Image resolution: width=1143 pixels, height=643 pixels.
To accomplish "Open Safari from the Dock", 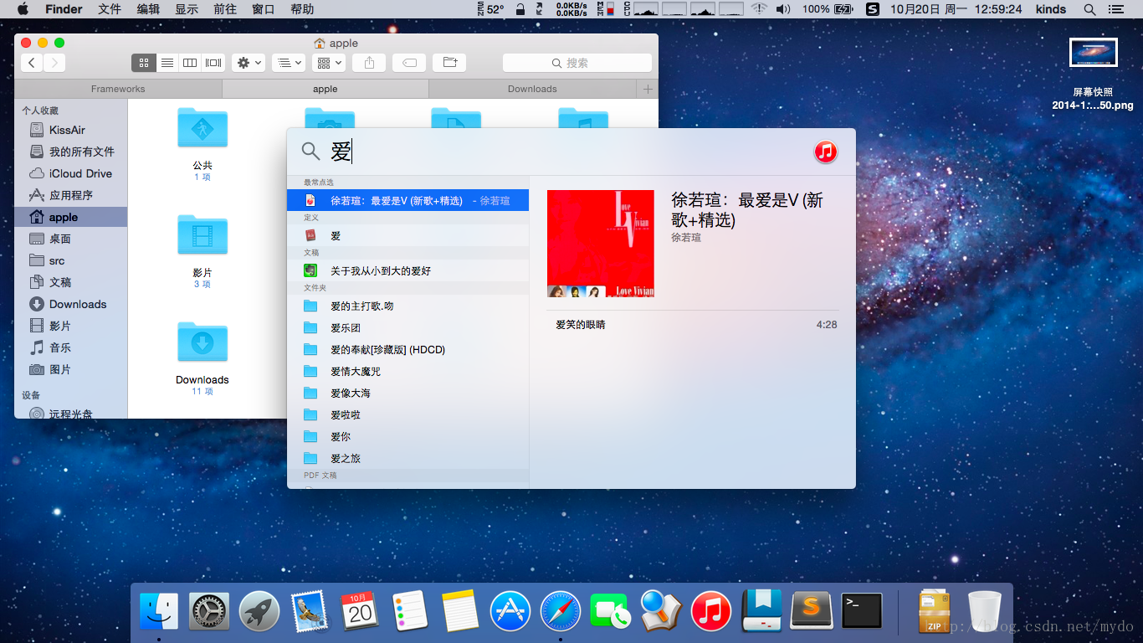I will point(561,611).
